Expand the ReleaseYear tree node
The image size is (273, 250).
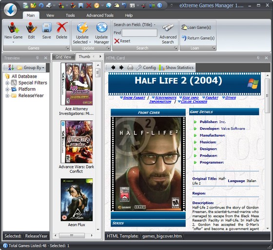(7, 96)
